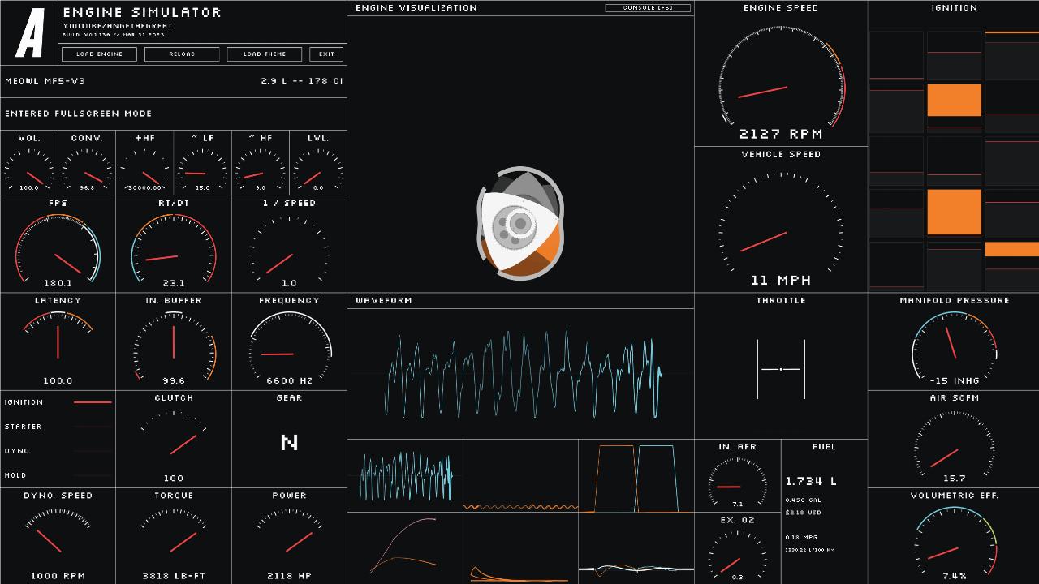Open the Load Theme option
1039x584 pixels.
(265, 54)
